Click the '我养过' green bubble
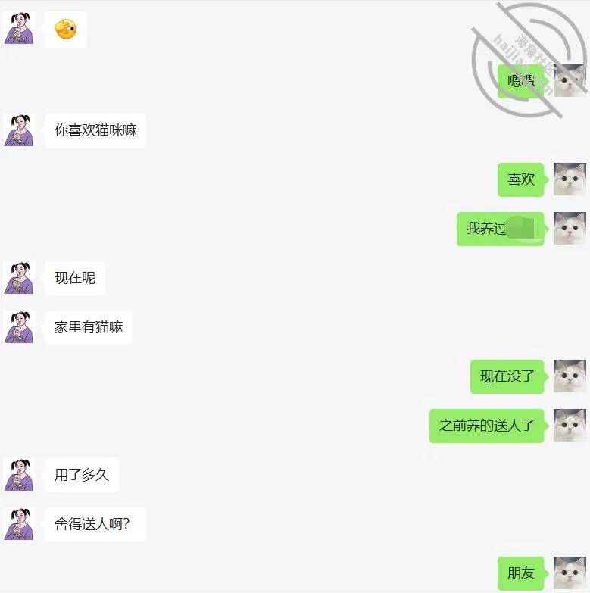The width and height of the screenshot is (590, 593). (x=501, y=229)
